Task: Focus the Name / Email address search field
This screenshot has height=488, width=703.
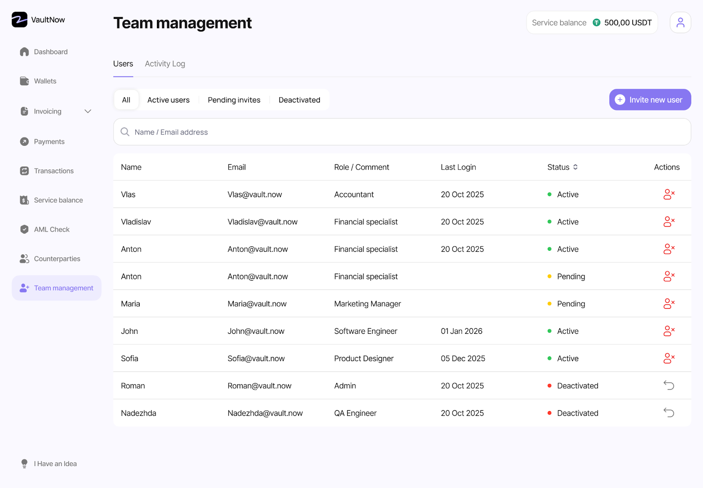Action: coord(402,132)
